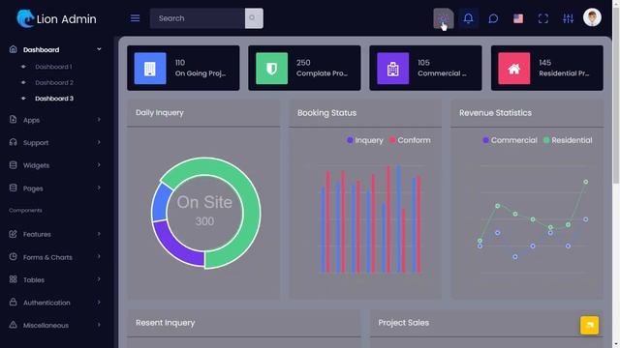
Task: Click the Support headset icon
Action: 13,142
